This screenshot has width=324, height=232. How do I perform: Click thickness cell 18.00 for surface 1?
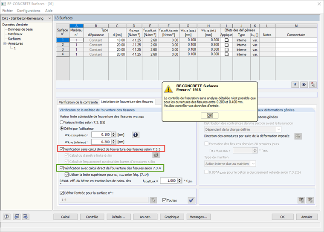(117, 40)
